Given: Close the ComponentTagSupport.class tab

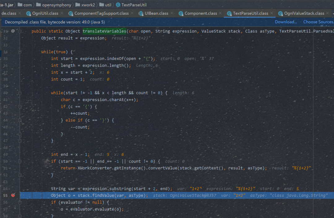Looking at the screenshot, I should tap(132, 13).
